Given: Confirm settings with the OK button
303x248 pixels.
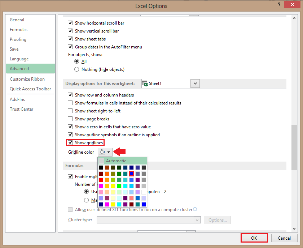Looking at the screenshot, I should [254, 238].
